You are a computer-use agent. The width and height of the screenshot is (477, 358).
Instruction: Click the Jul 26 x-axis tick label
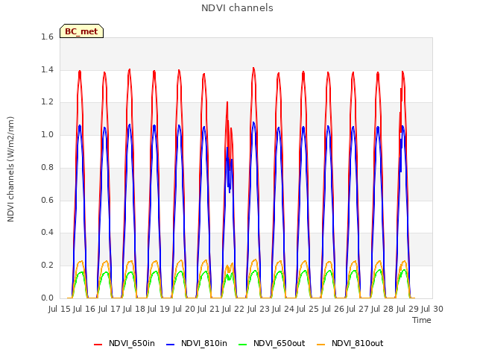pos(332,310)
